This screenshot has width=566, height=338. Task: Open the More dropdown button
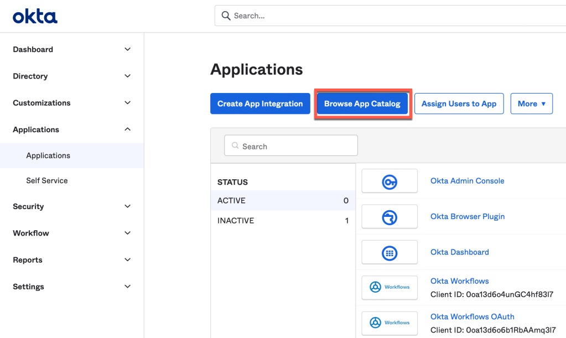click(531, 103)
